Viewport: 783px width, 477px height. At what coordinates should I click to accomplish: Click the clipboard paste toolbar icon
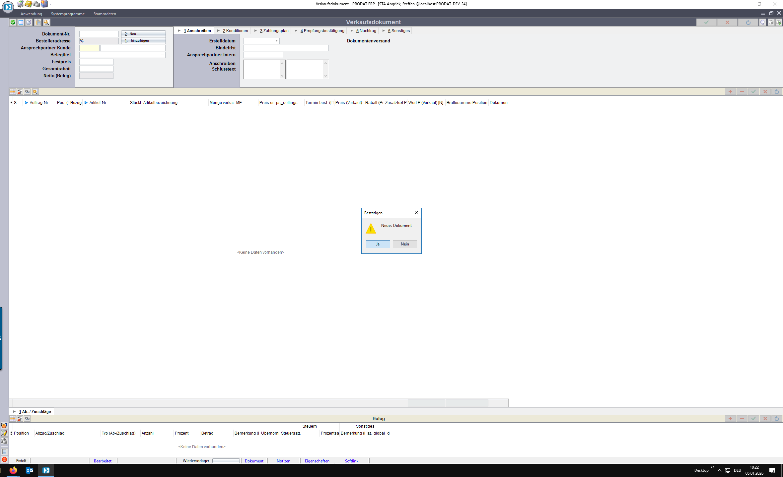tap(38, 22)
